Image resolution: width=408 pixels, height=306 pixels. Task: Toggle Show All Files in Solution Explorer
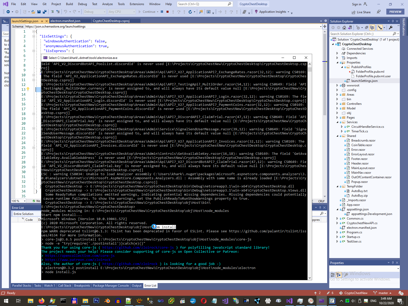(372, 28)
